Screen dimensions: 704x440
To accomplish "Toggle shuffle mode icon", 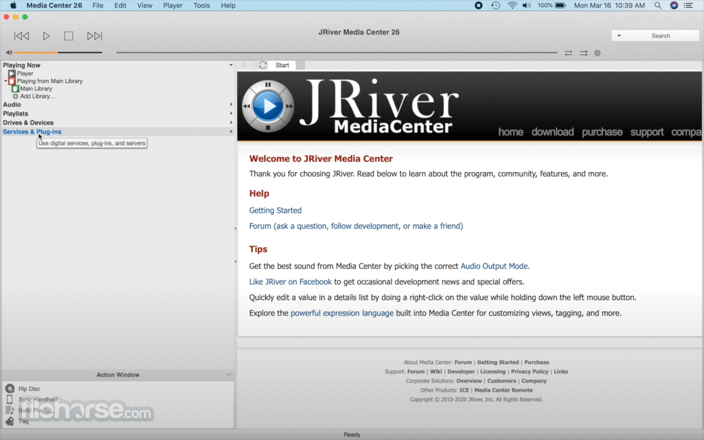I will point(583,53).
